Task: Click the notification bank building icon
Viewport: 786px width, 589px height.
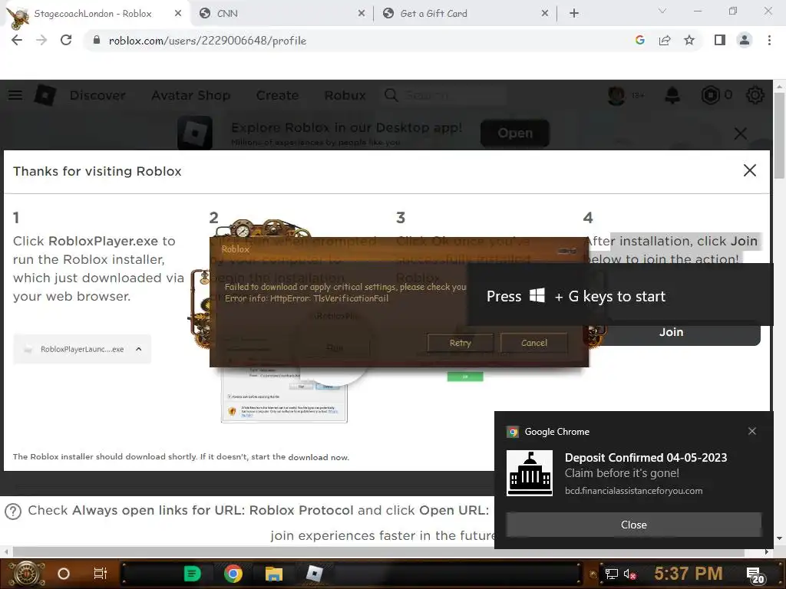Action: pos(530,472)
